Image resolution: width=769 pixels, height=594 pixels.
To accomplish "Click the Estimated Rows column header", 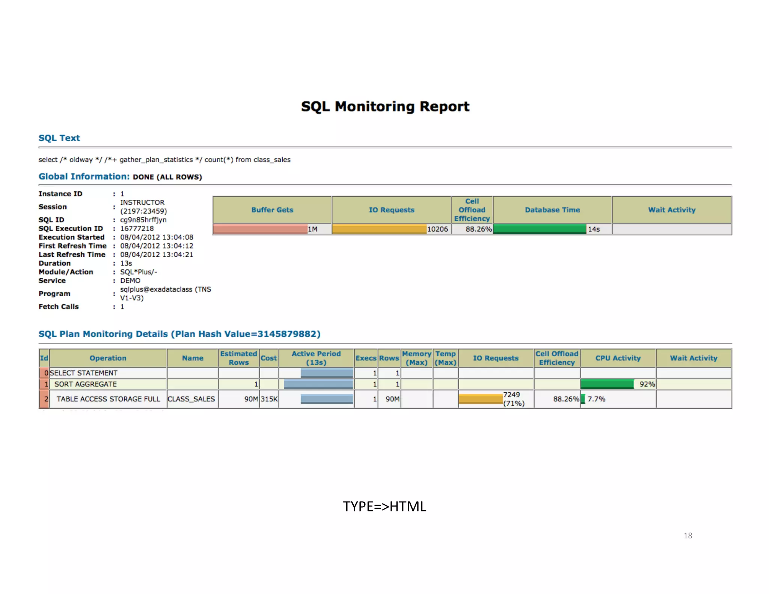I will point(238,358).
